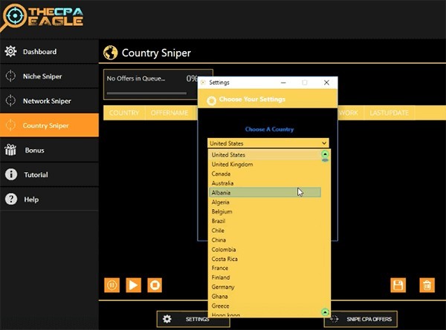This screenshot has height=330, width=446.
Task: Click the Niche Sniper crosshair icon
Action: pyautogui.click(x=10, y=76)
